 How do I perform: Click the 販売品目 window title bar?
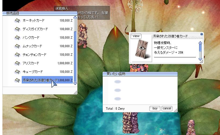[40, 13]
